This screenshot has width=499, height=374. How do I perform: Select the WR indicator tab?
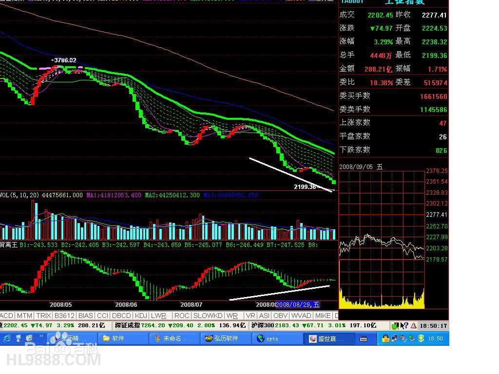click(232, 316)
